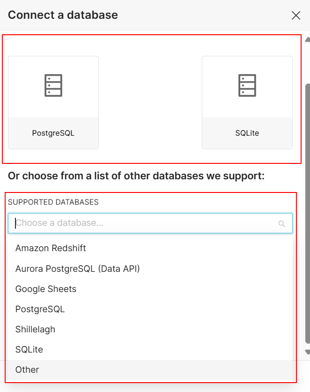Choose Amazon Redshift from the list
Viewport: 310px width, 392px height.
coord(51,248)
